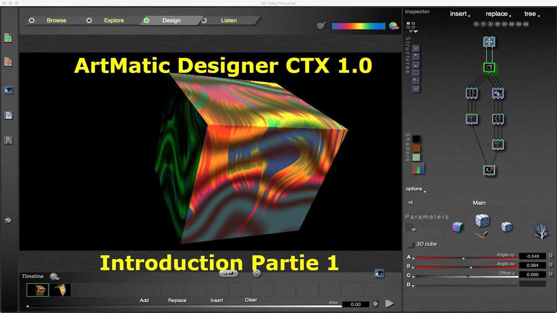Viewport: 557px width, 313px height.
Task: Open parameter B dropdown arrow
Action: click(x=413, y=267)
